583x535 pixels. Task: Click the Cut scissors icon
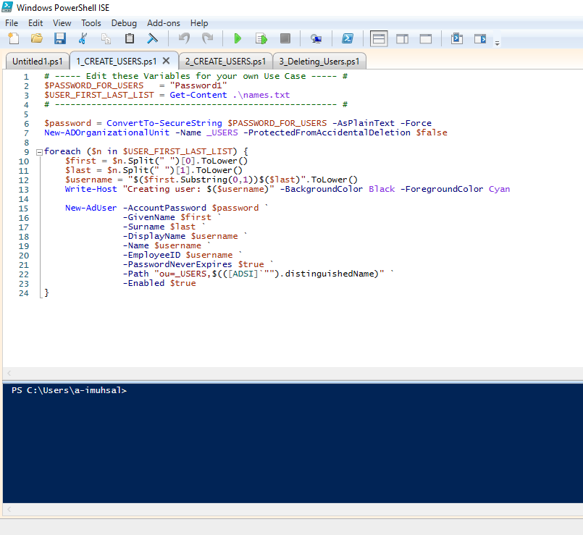coord(83,38)
